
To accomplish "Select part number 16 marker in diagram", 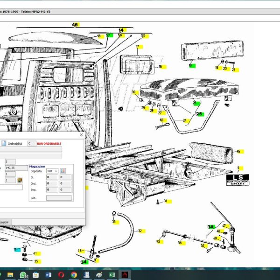I will [x=160, y=67].
